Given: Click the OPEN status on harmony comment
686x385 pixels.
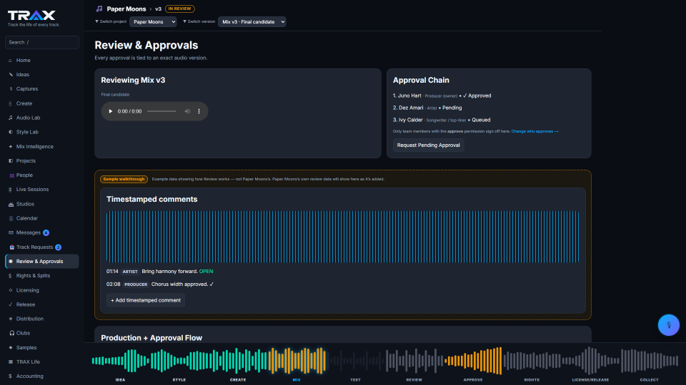Looking at the screenshot, I should pyautogui.click(x=206, y=272).
